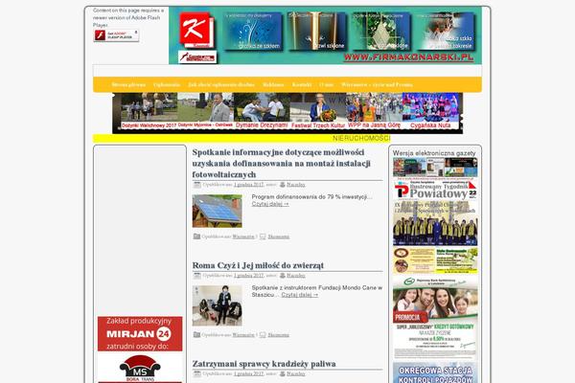Click the solar panel article thumbnail
This screenshot has height=383, width=575.
(x=218, y=211)
